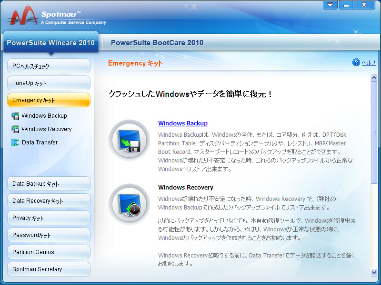Open the Privacy キット section
The height and width of the screenshot is (285, 381).
49,218
